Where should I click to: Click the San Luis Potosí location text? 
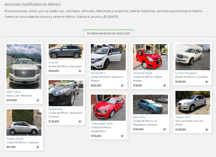point(189,123)
